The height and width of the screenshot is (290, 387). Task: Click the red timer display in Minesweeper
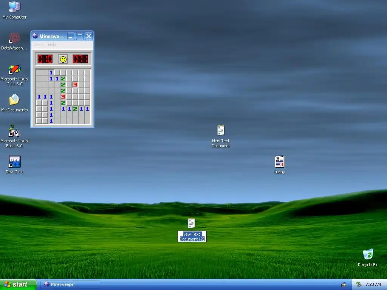(80, 59)
